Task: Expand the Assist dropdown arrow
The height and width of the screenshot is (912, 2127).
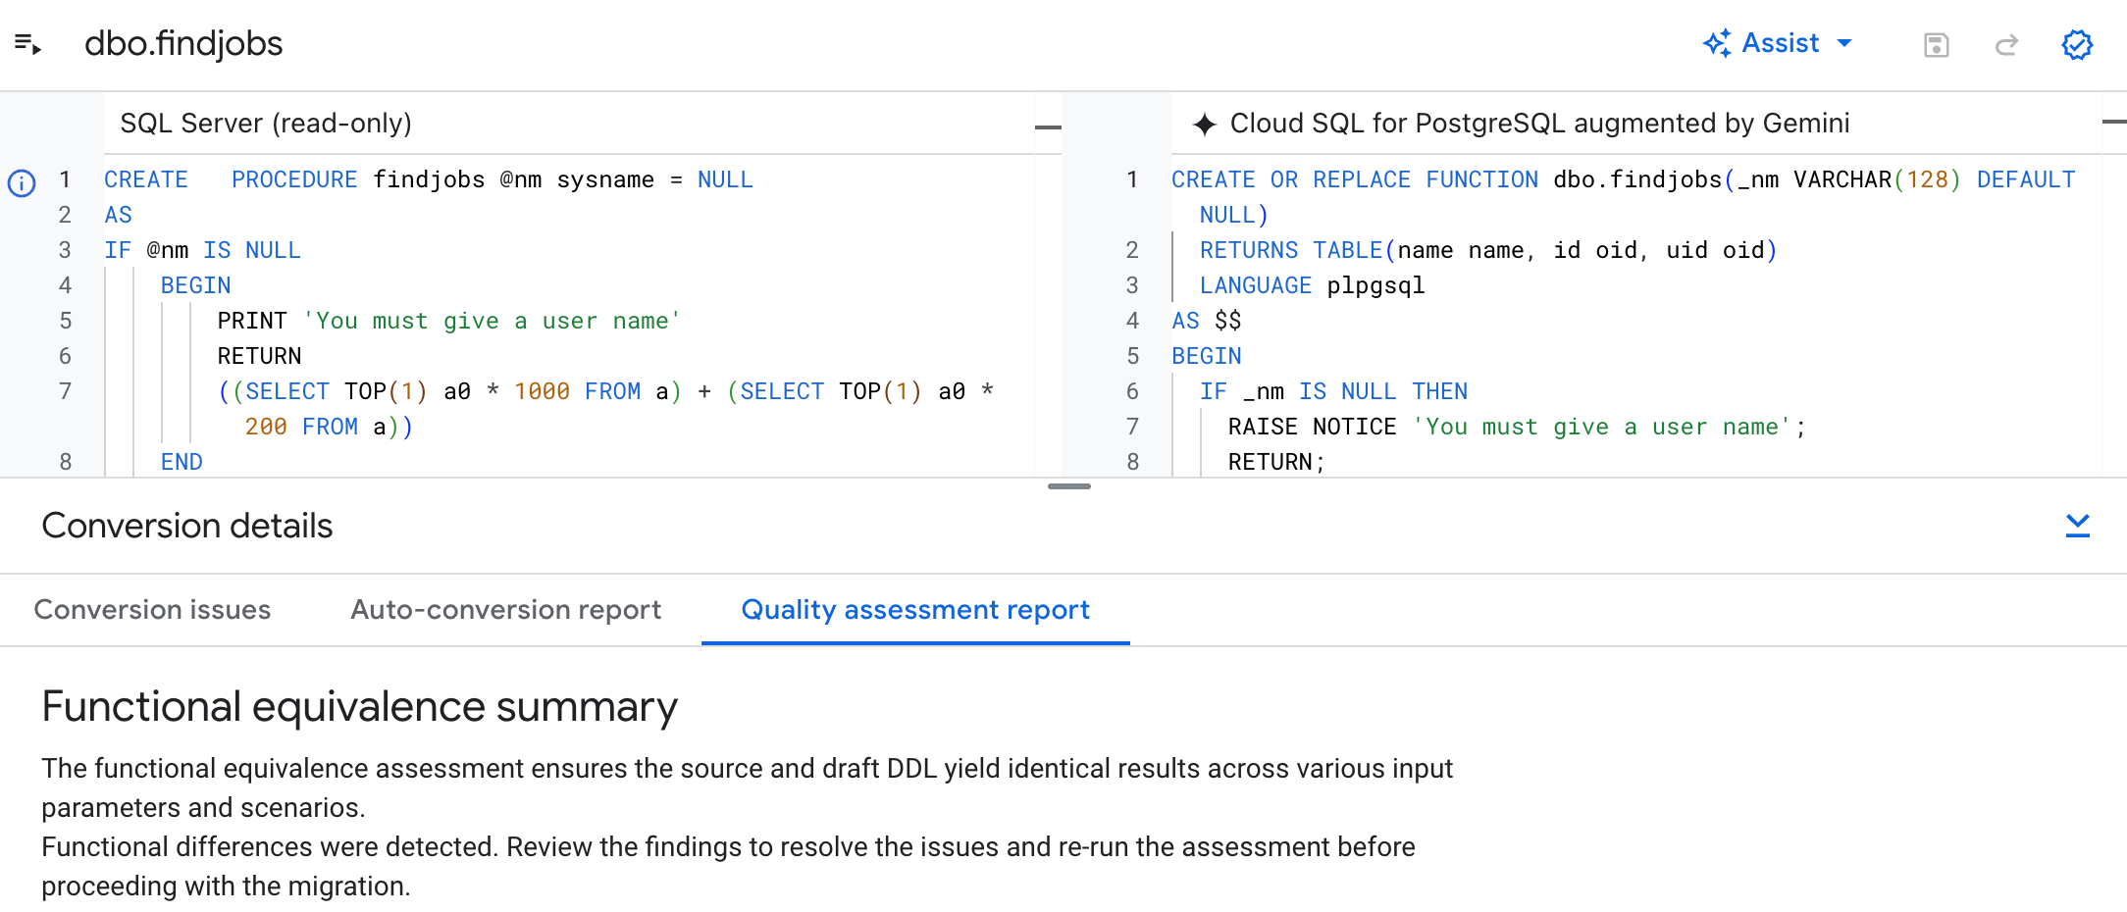Action: click(1844, 43)
